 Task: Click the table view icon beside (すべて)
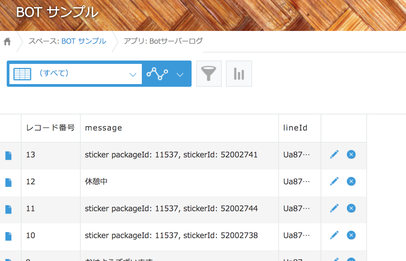[x=22, y=73]
